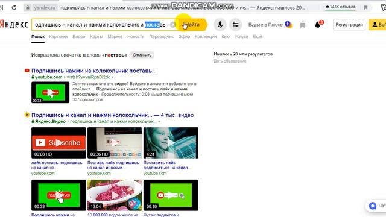Switch to the Переводчик tab

pos(161,36)
